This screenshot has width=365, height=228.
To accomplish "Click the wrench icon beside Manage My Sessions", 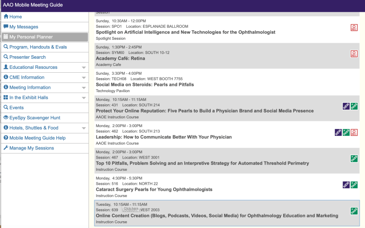I will click(6, 147).
